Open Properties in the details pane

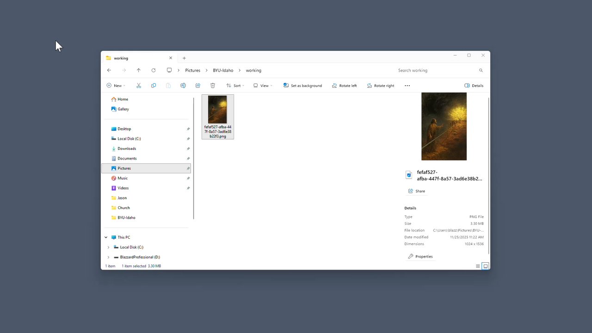(x=420, y=256)
